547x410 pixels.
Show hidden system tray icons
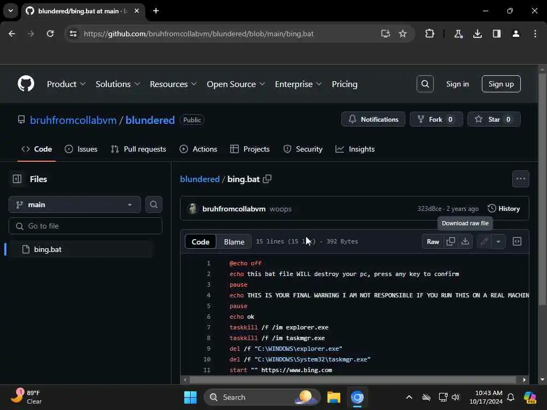click(x=409, y=397)
